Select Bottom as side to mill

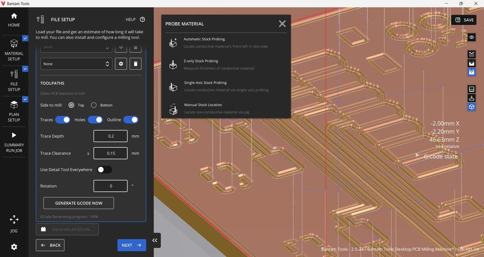coord(94,105)
